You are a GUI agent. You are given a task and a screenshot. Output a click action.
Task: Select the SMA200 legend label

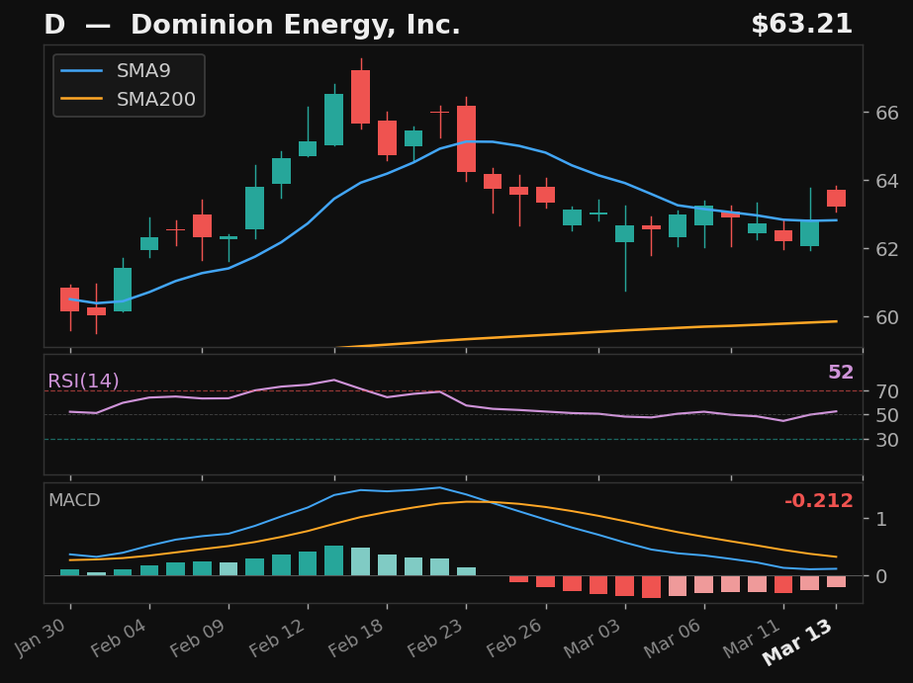(x=156, y=100)
